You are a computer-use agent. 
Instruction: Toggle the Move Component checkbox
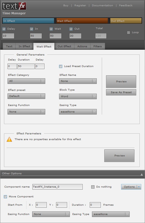click(6, 197)
